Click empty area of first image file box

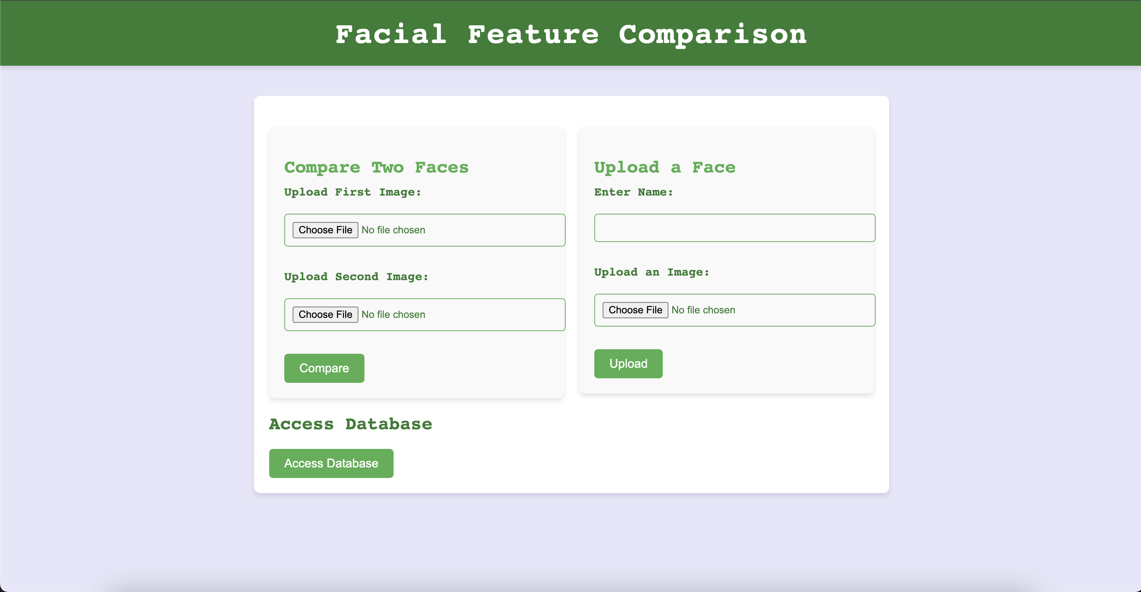click(x=496, y=230)
